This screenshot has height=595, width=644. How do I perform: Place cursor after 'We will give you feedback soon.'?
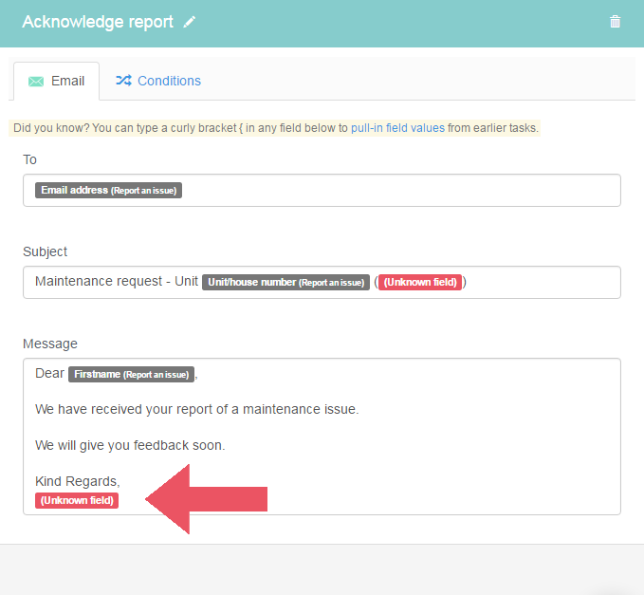click(226, 445)
